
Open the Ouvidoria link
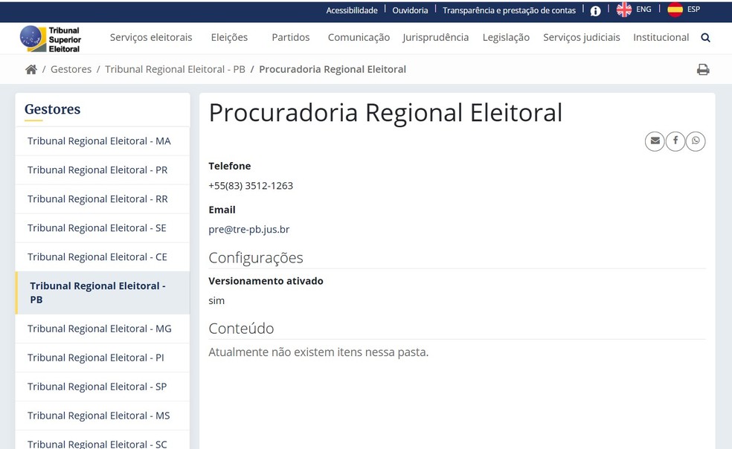click(x=410, y=10)
